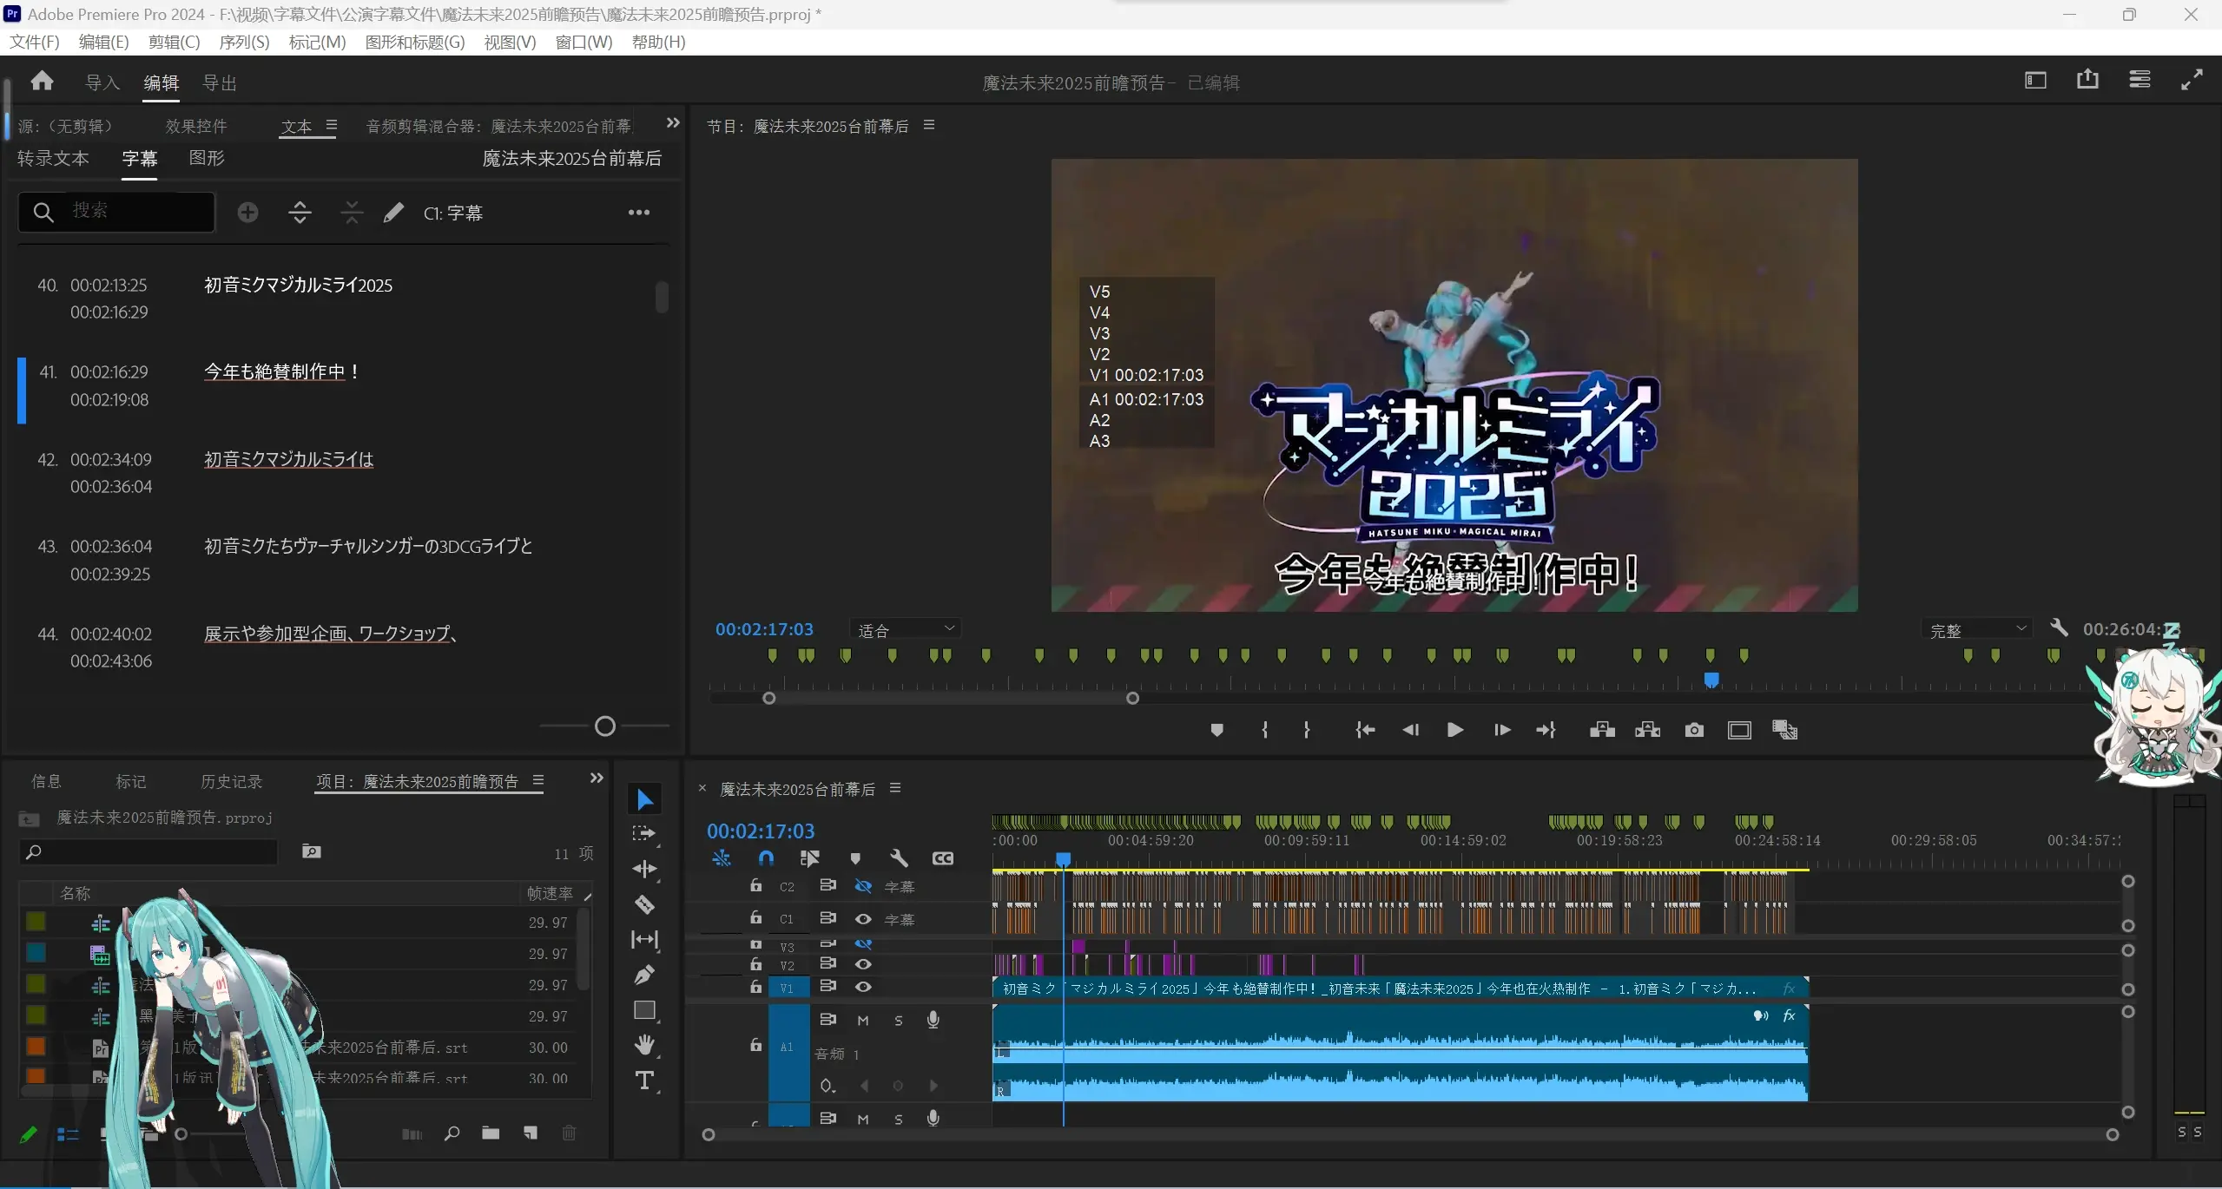The image size is (2222, 1189).
Task: Open timeline display settings wrench
Action: click(899, 858)
